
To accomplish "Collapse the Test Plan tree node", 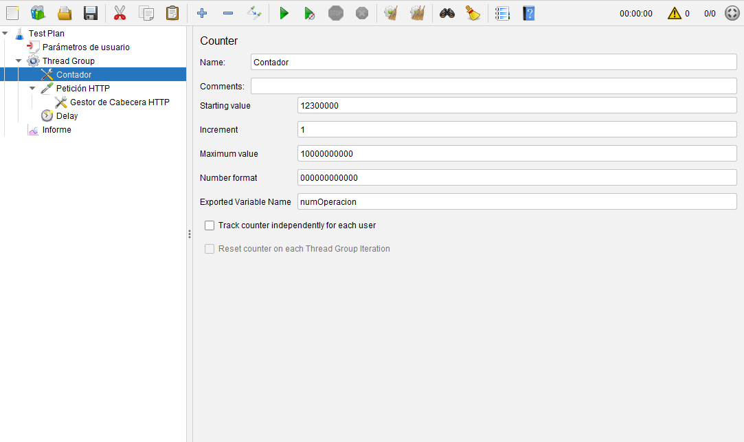I will coord(5,33).
